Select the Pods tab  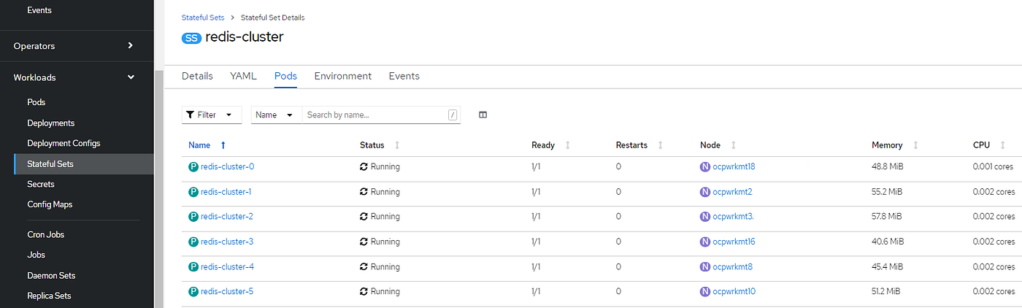click(285, 76)
